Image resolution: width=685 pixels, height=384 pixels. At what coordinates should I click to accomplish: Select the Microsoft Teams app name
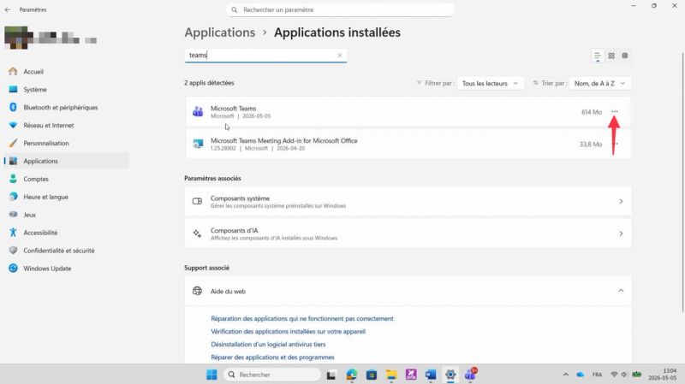(233, 109)
